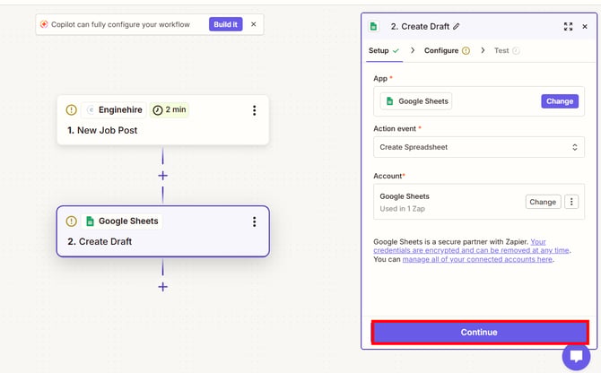Click the Google Sheets icon in panel header
601x373 pixels.
[373, 26]
